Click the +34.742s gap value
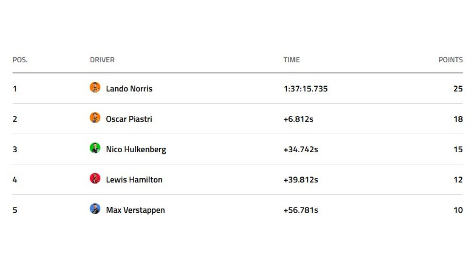The height and width of the screenshot is (267, 476). 301,150
